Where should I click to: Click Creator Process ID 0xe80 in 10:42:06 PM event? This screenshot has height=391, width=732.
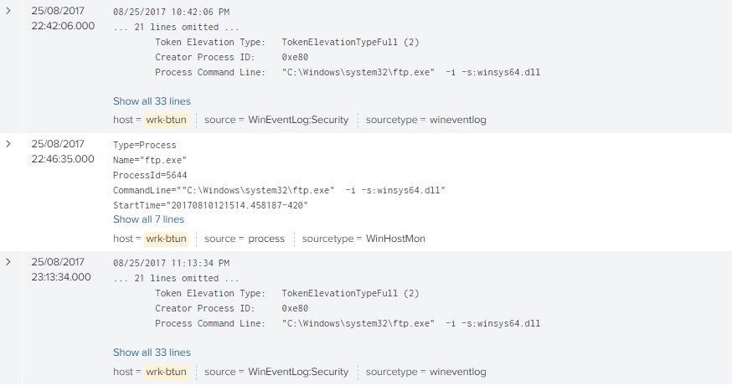click(231, 58)
